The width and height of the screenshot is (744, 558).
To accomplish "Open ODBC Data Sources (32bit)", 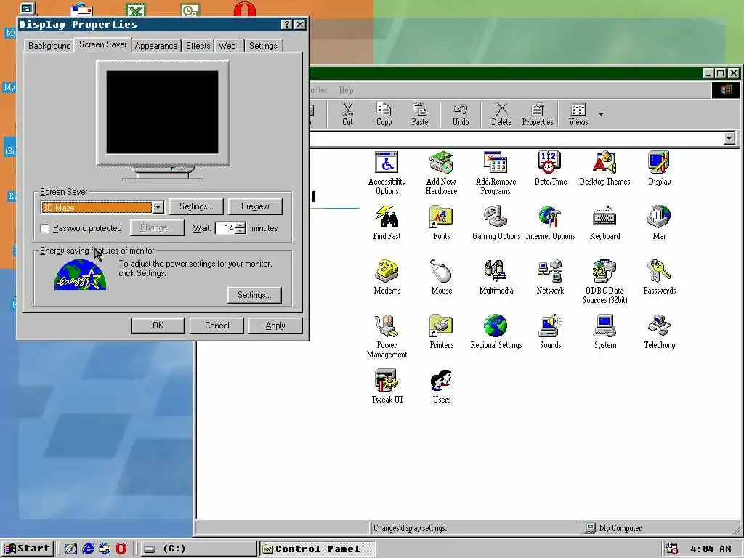I will pyautogui.click(x=605, y=282).
